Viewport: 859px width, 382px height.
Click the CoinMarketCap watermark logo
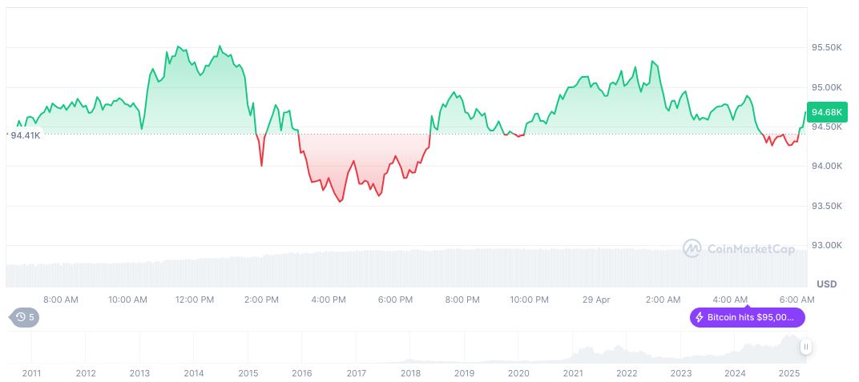[738, 249]
